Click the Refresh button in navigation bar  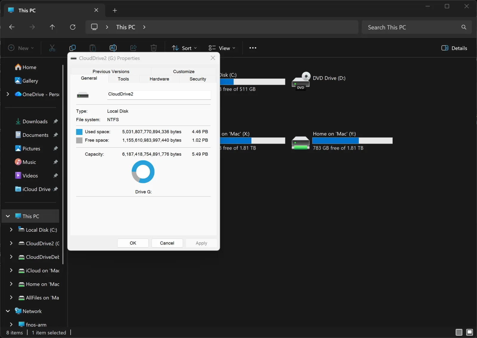(x=72, y=27)
